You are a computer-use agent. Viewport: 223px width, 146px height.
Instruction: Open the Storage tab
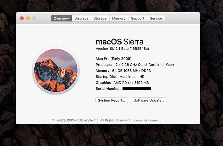pyautogui.click(x=100, y=18)
